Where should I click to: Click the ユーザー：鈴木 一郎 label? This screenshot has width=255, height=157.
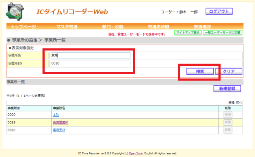pyautogui.click(x=179, y=12)
